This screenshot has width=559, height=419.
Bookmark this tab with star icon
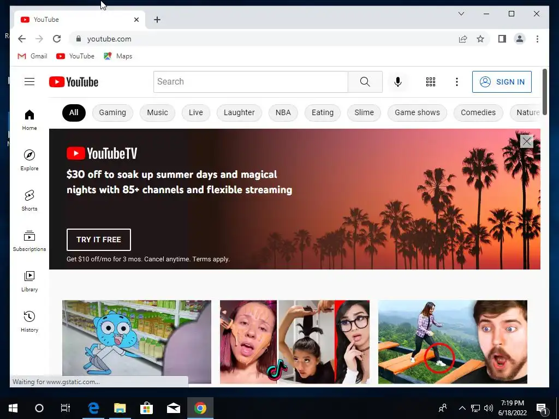coord(480,39)
